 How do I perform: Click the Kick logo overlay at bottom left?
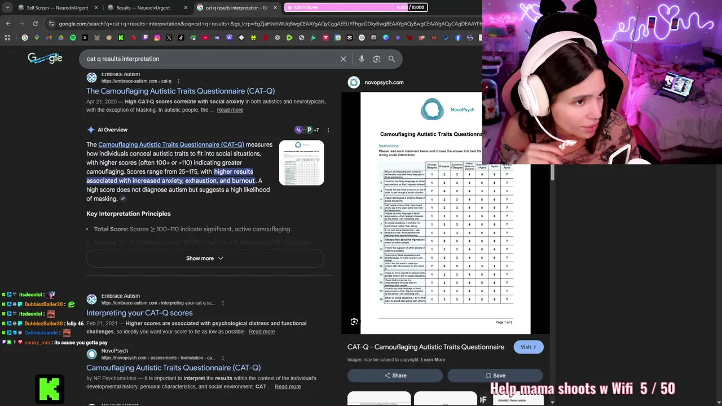point(50,388)
